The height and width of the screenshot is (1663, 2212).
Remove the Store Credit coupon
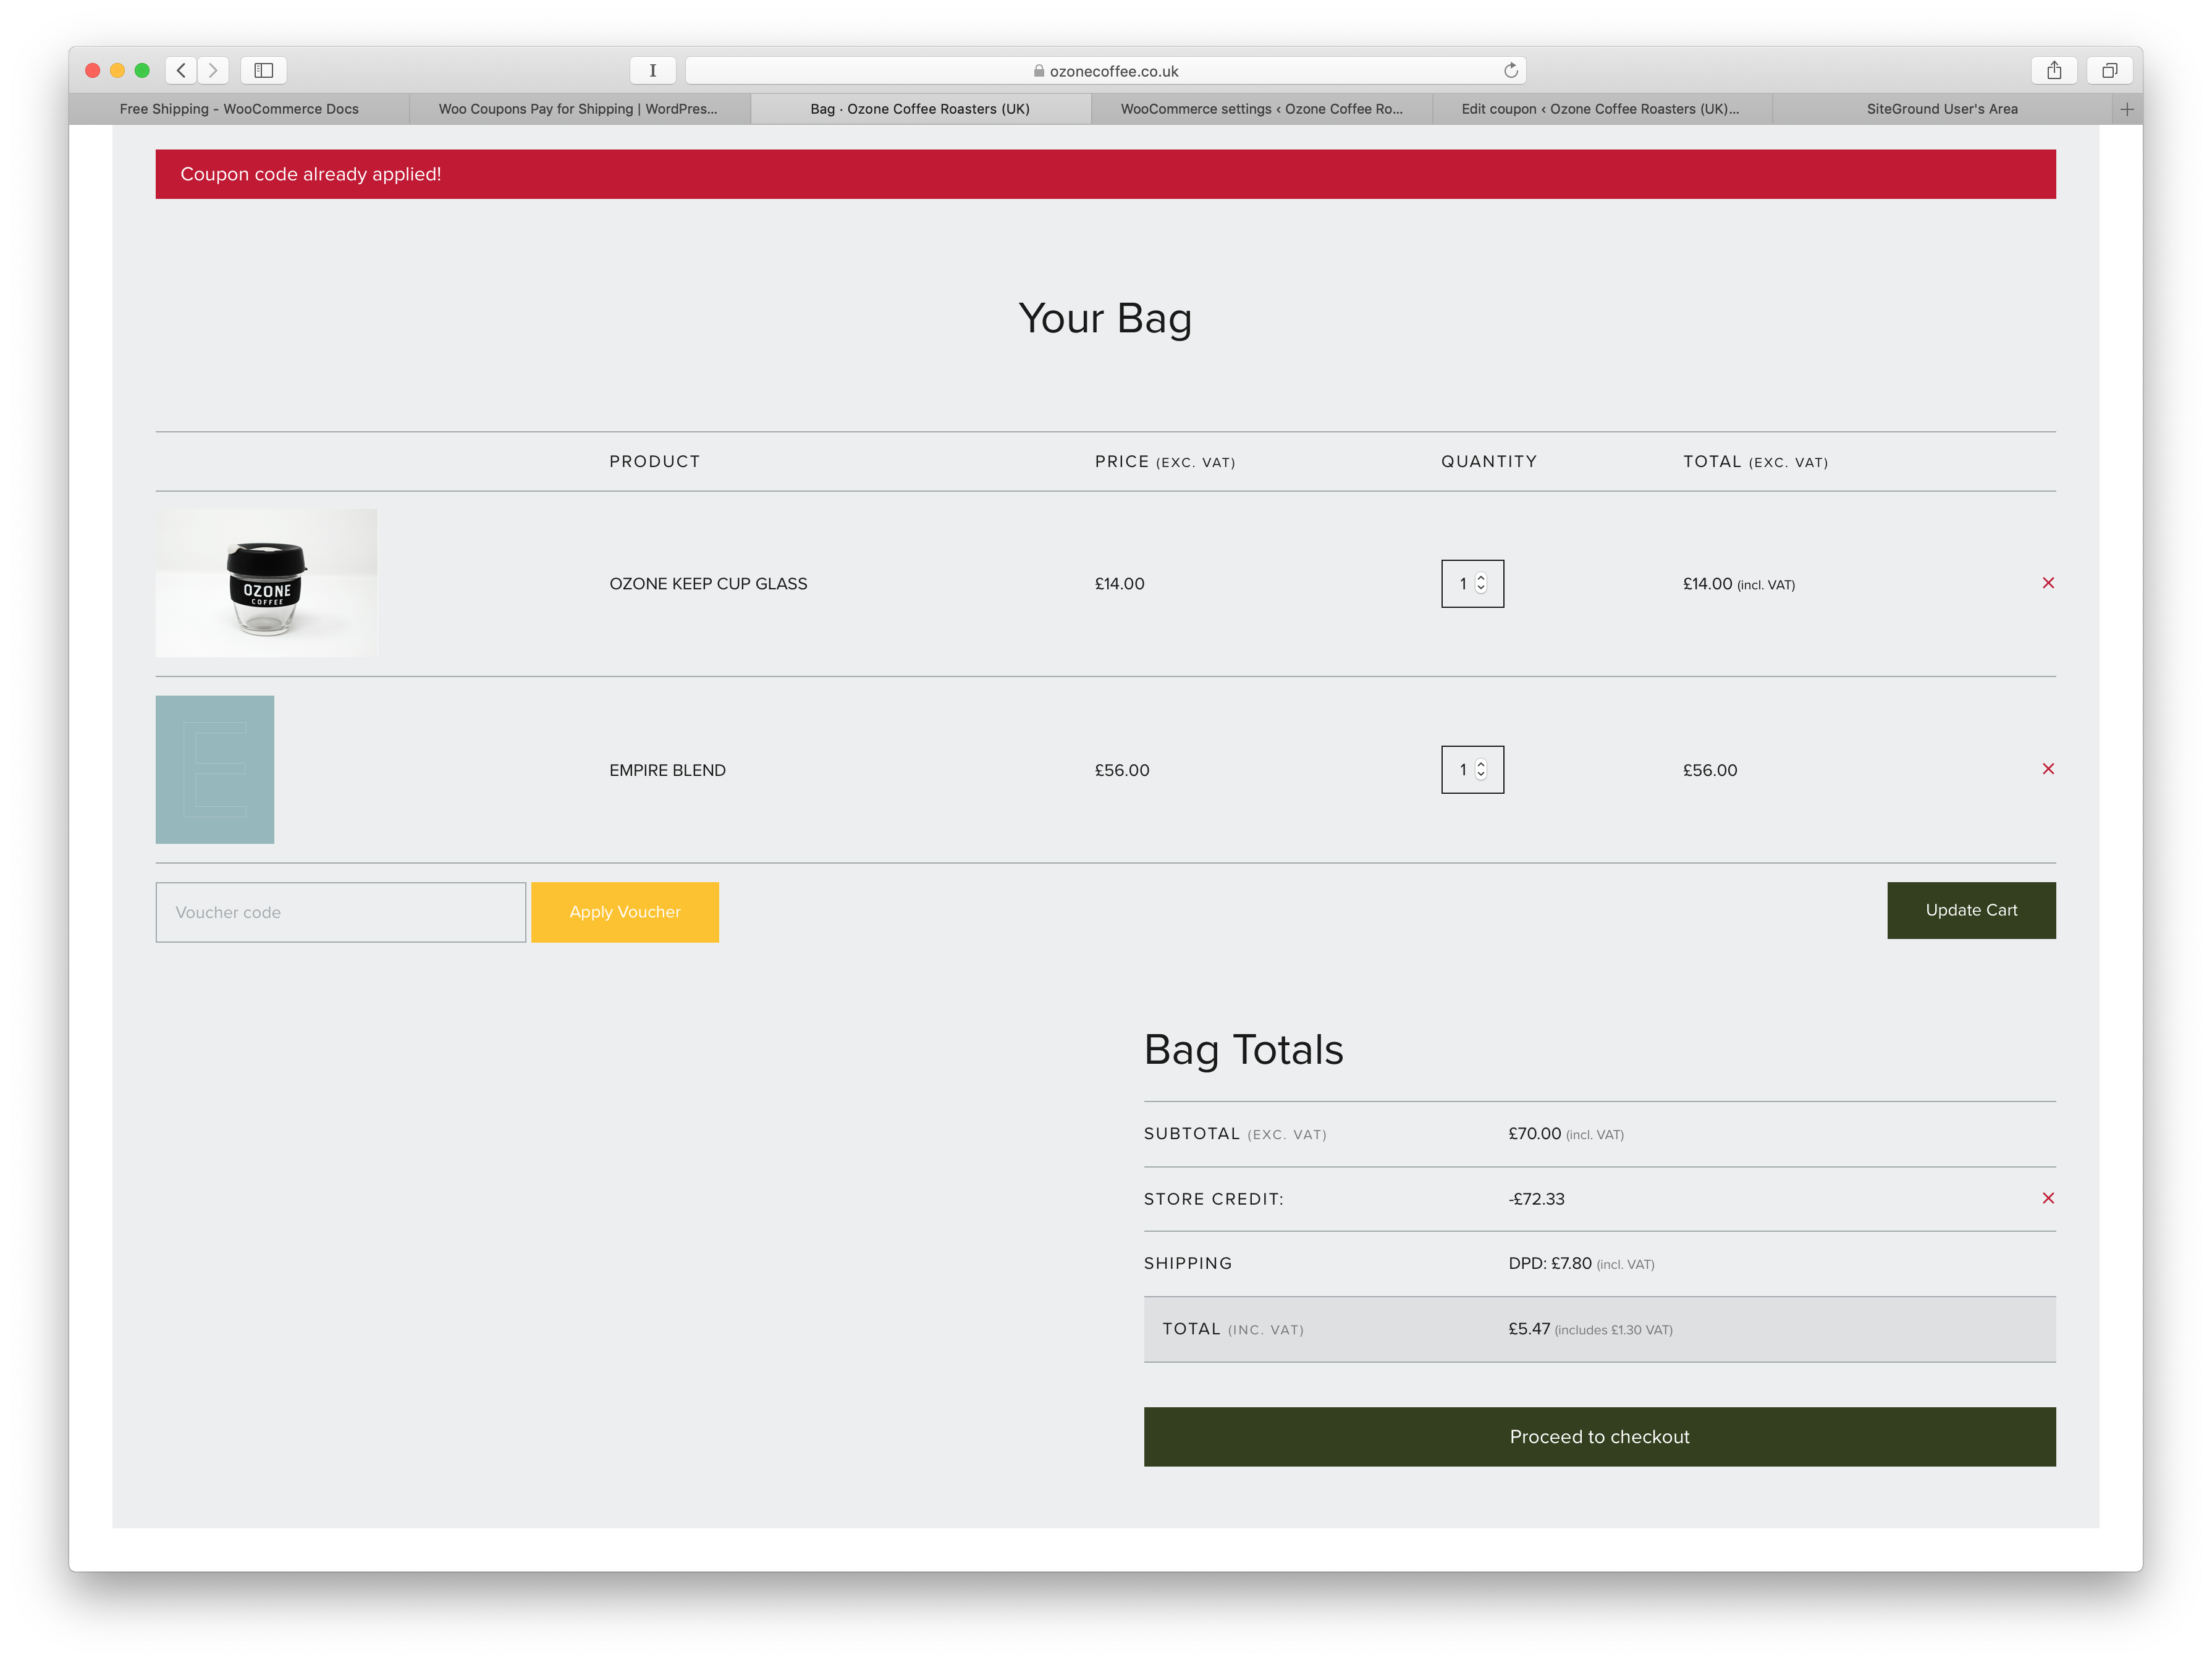click(x=2048, y=1198)
